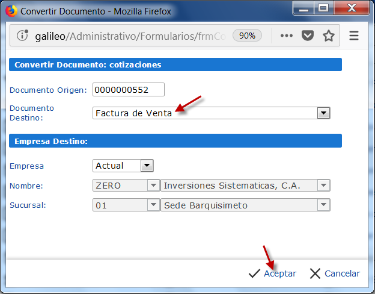
Task: Click the Documento Origen label
Action: tap(48, 90)
